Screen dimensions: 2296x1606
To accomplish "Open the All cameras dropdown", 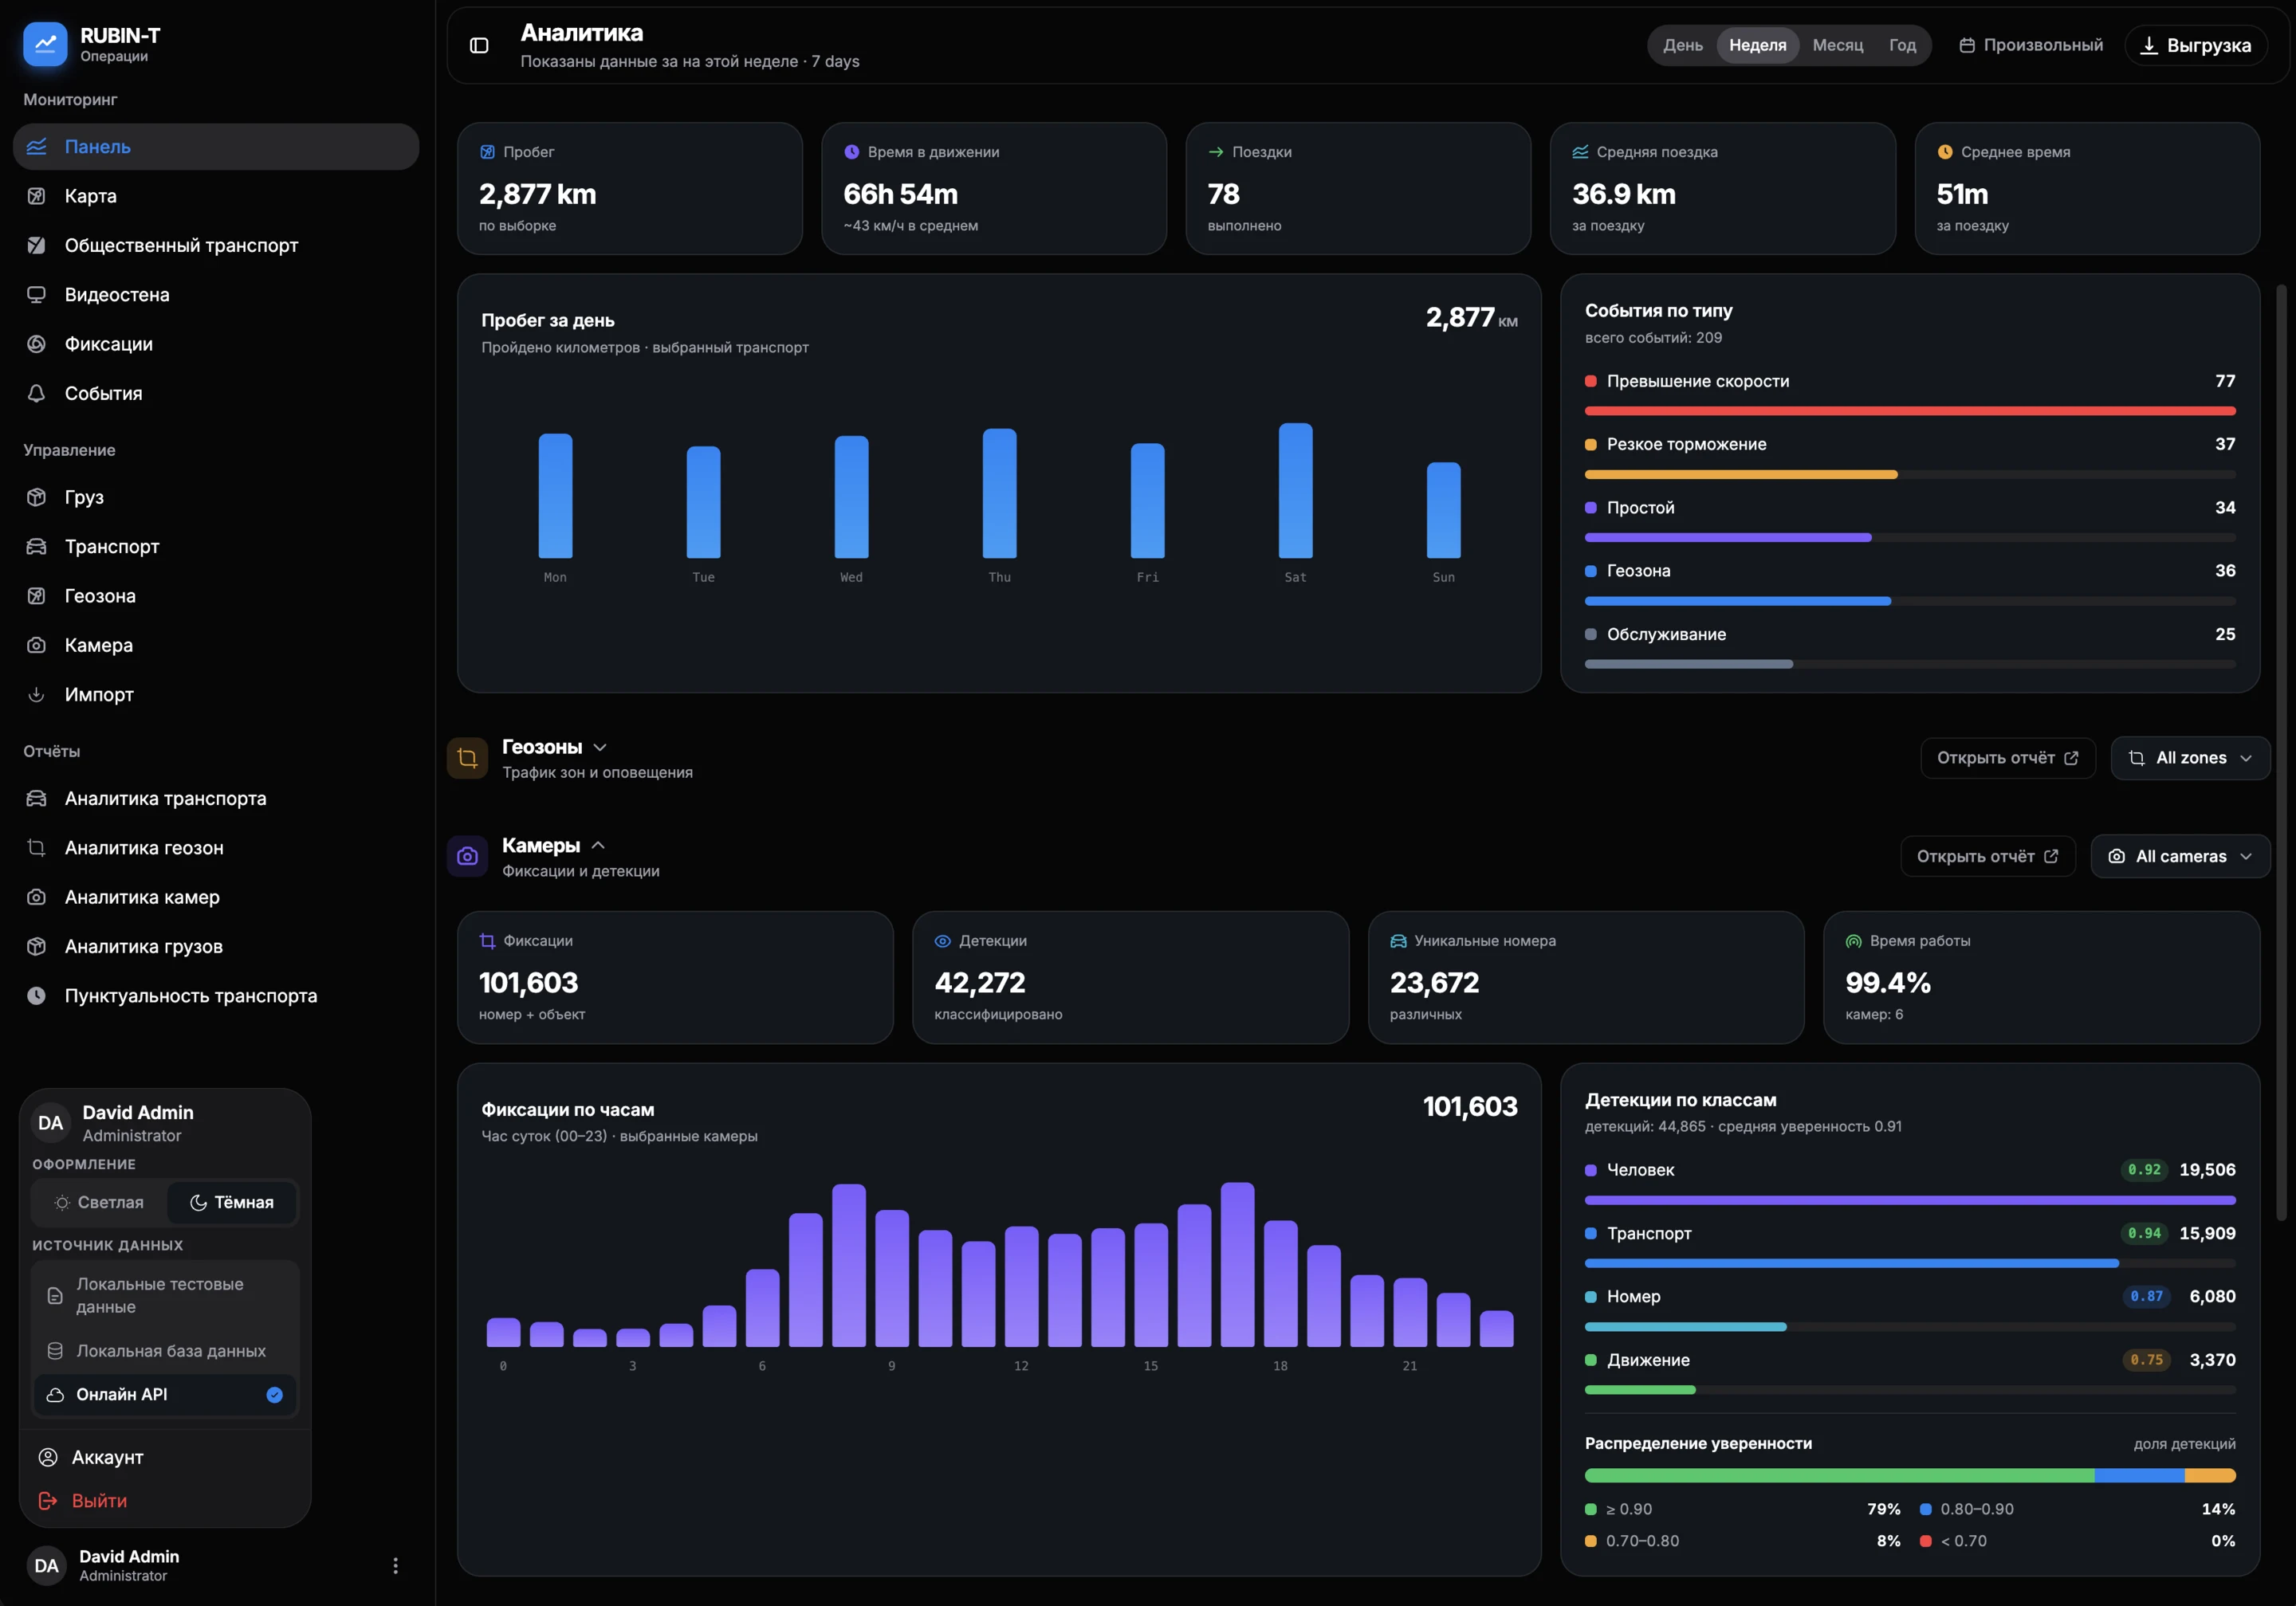I will (2180, 856).
